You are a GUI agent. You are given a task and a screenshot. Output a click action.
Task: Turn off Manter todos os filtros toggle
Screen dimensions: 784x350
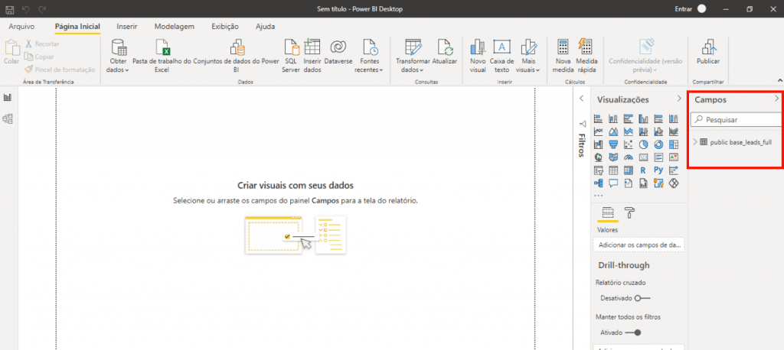(x=632, y=332)
